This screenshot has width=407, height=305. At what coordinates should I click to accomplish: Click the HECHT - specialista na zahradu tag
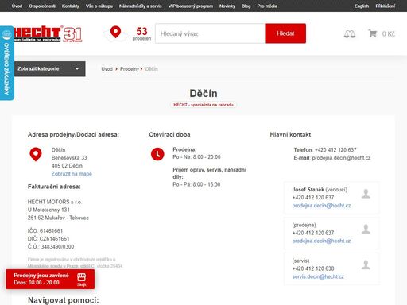[203, 105]
